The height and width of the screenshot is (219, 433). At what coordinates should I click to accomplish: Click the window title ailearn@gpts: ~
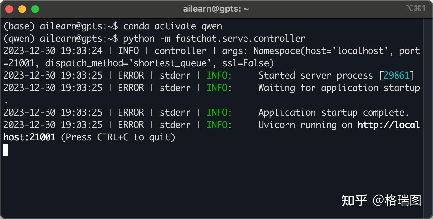(x=216, y=9)
